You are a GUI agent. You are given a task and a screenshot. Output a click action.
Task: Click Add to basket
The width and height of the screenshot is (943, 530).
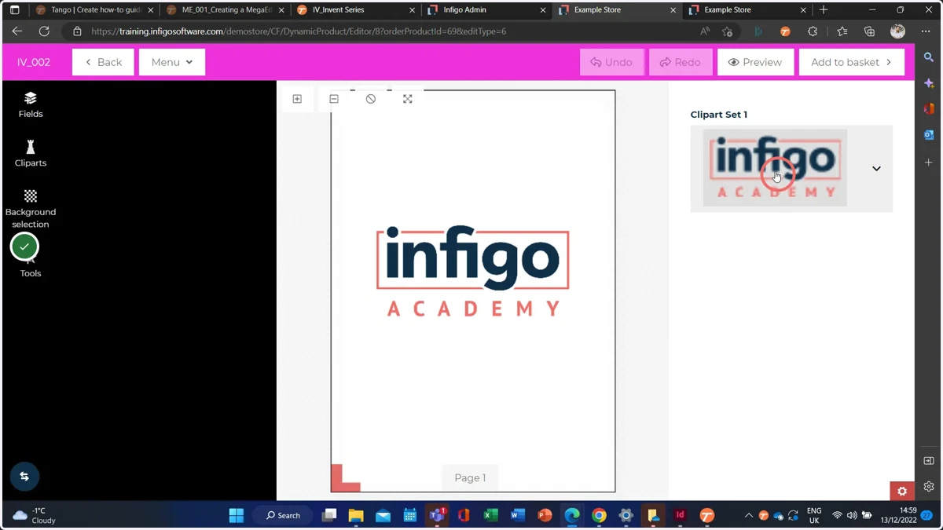coord(851,62)
